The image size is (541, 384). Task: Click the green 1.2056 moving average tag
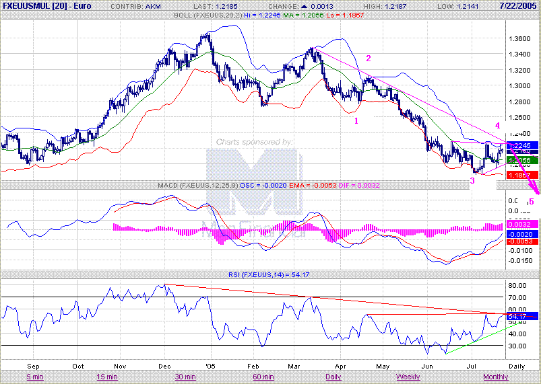pyautogui.click(x=522, y=160)
